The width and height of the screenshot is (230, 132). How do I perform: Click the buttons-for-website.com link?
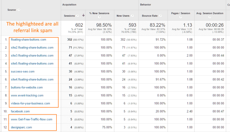[x=27, y=87]
